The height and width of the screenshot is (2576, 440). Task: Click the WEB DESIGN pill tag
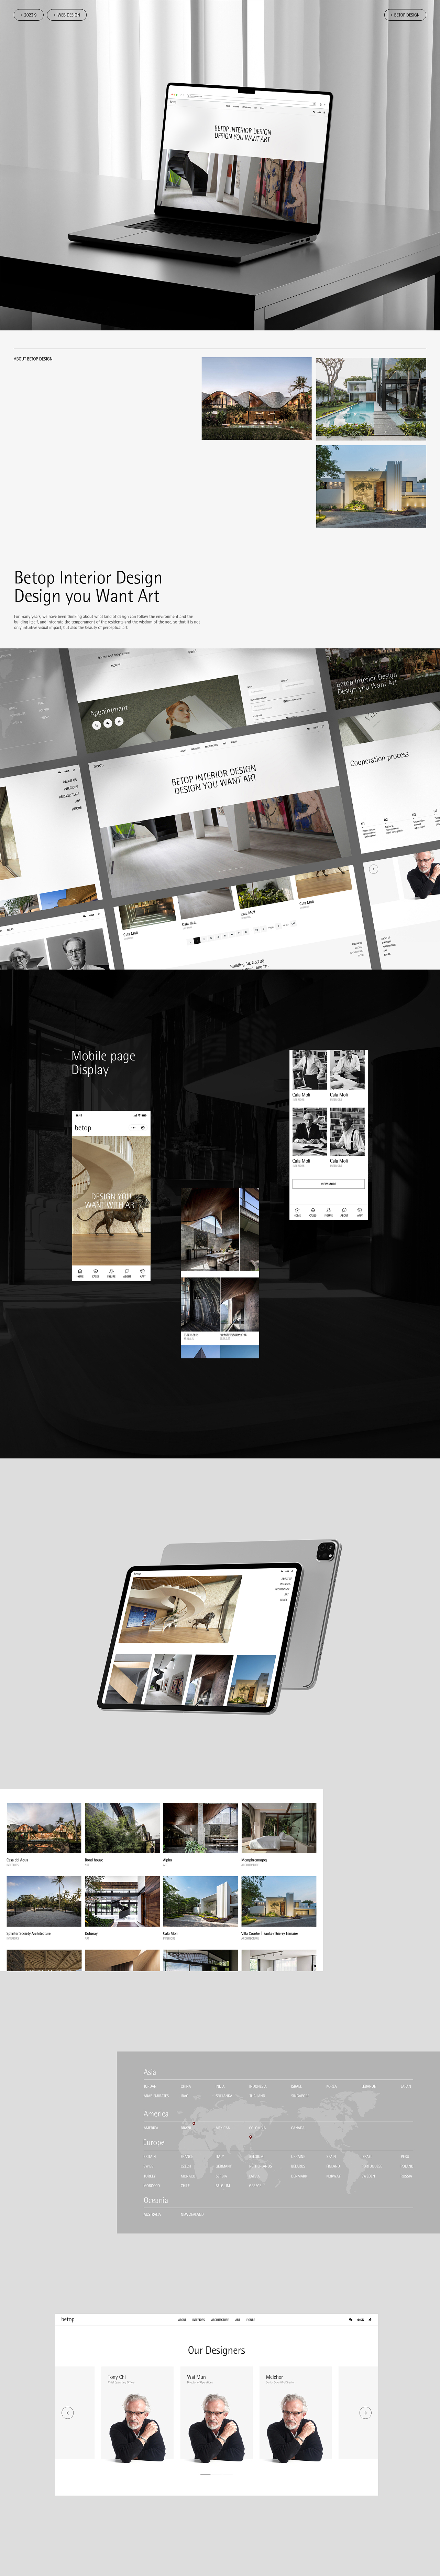coord(67,15)
